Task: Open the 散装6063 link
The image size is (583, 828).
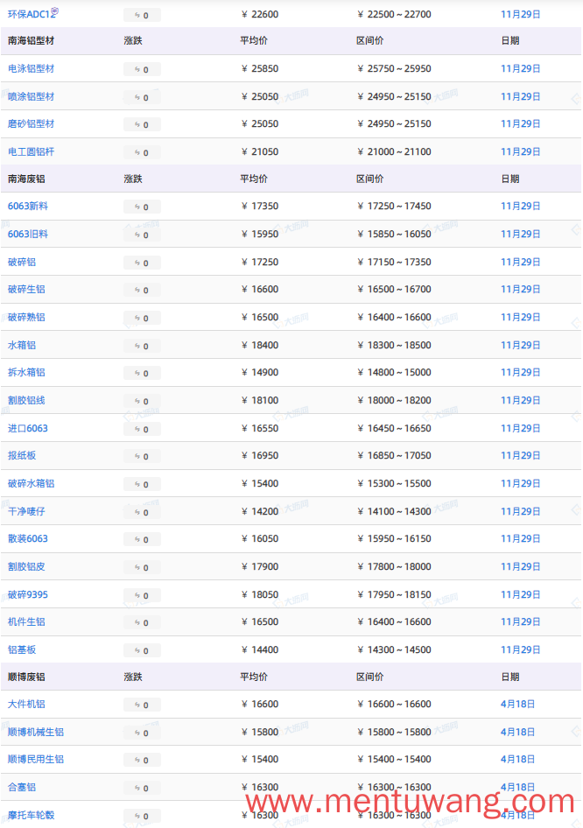Action: tap(27, 539)
